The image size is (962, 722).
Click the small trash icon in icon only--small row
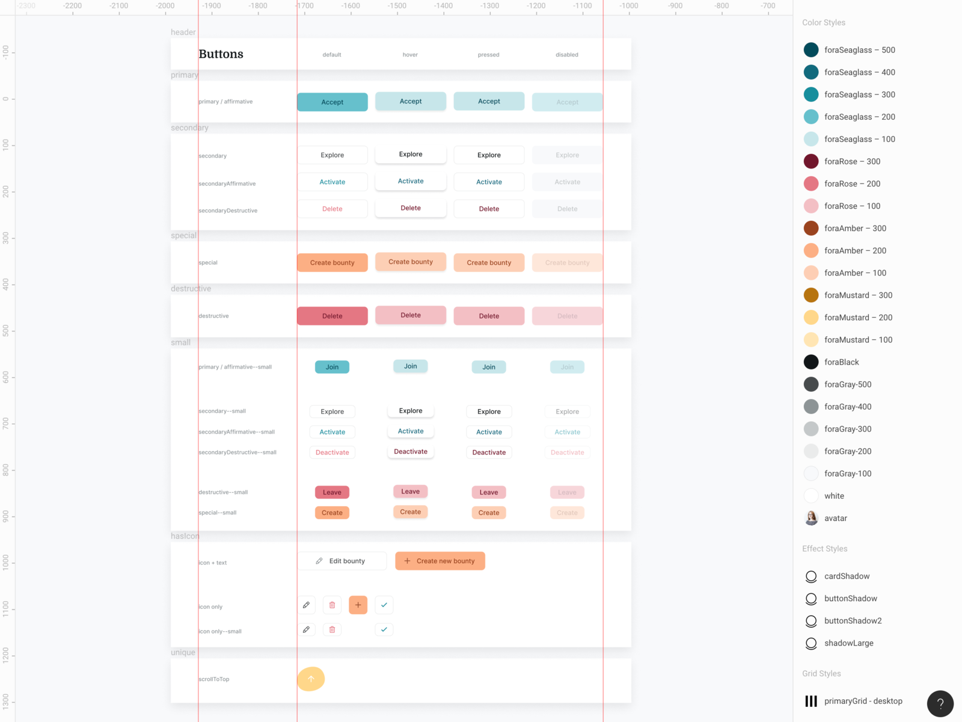coord(332,629)
